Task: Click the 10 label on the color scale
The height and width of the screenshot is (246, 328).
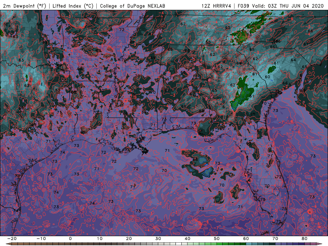Action: [100, 239]
